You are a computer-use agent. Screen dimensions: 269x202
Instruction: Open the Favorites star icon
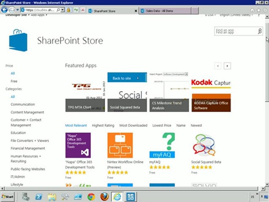tap(259, 10)
